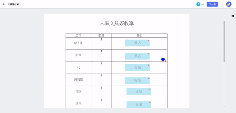The height and width of the screenshot is (113, 236).
Task: Go back using the left arrow icon
Action: [4, 4]
